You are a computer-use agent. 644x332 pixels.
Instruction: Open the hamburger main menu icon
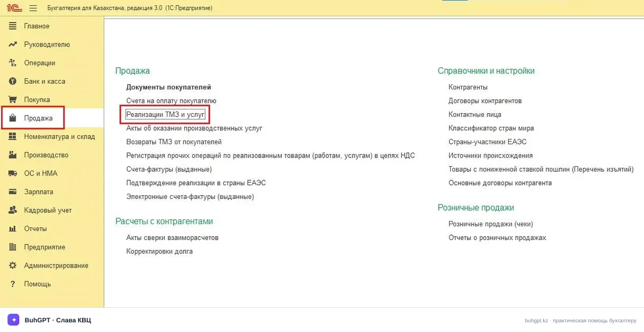click(x=33, y=8)
